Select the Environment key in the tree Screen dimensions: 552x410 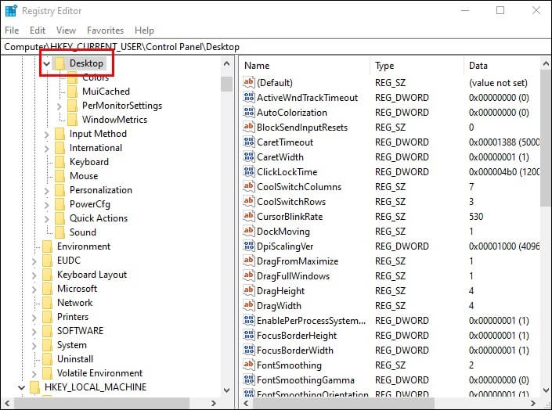click(x=84, y=246)
